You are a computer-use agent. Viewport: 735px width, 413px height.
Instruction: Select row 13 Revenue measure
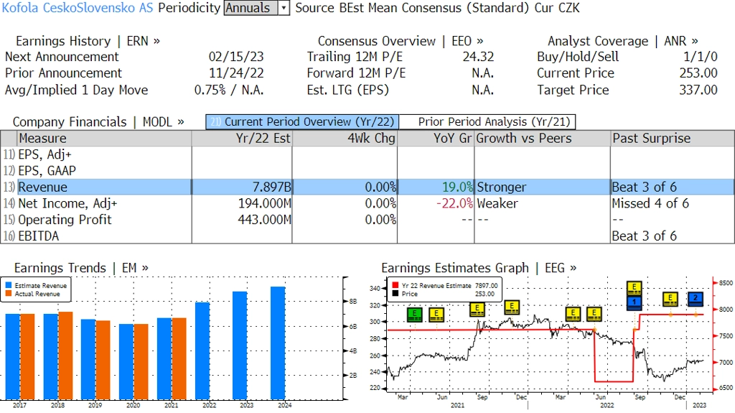(42, 187)
